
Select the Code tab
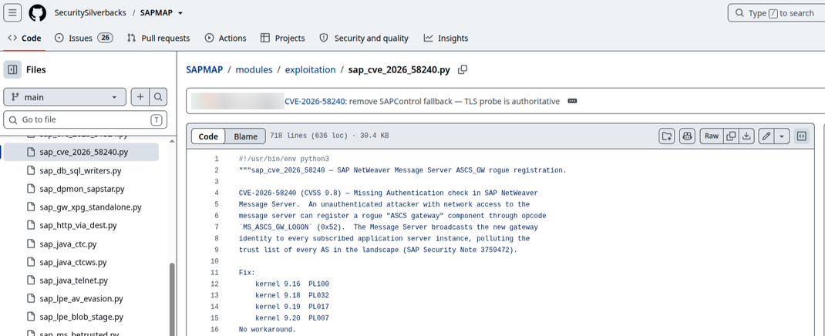click(25, 38)
